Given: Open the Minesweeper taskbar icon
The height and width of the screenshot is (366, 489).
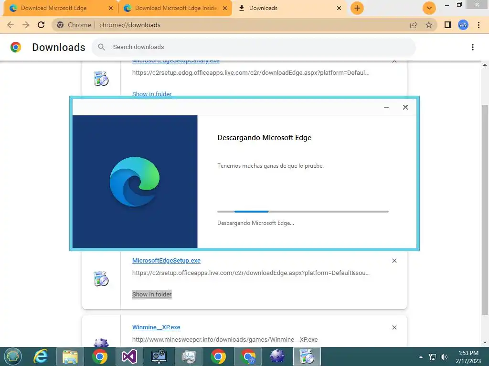Looking at the screenshot, I should point(277,356).
